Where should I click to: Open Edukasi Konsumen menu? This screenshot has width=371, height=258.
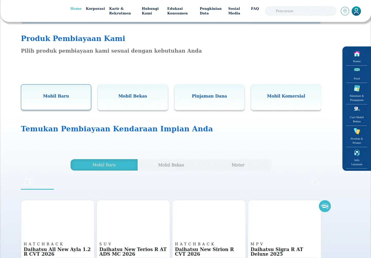click(x=178, y=11)
